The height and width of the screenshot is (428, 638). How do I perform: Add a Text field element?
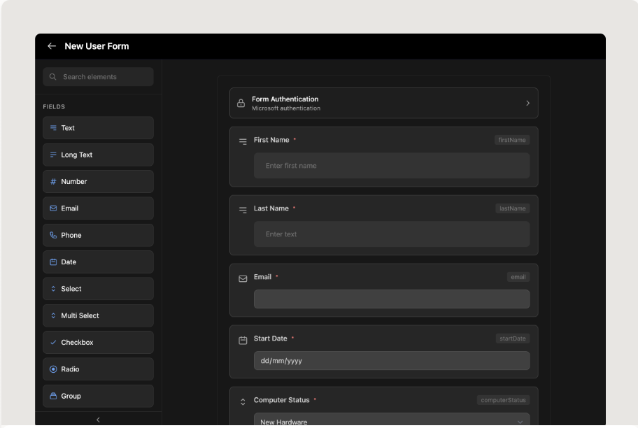(x=98, y=128)
